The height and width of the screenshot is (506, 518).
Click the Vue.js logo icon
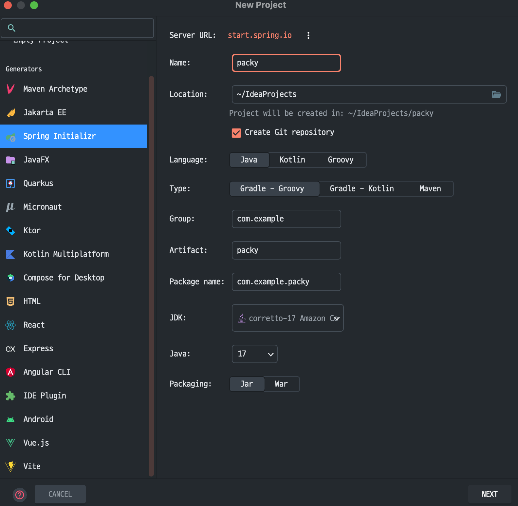click(10, 443)
